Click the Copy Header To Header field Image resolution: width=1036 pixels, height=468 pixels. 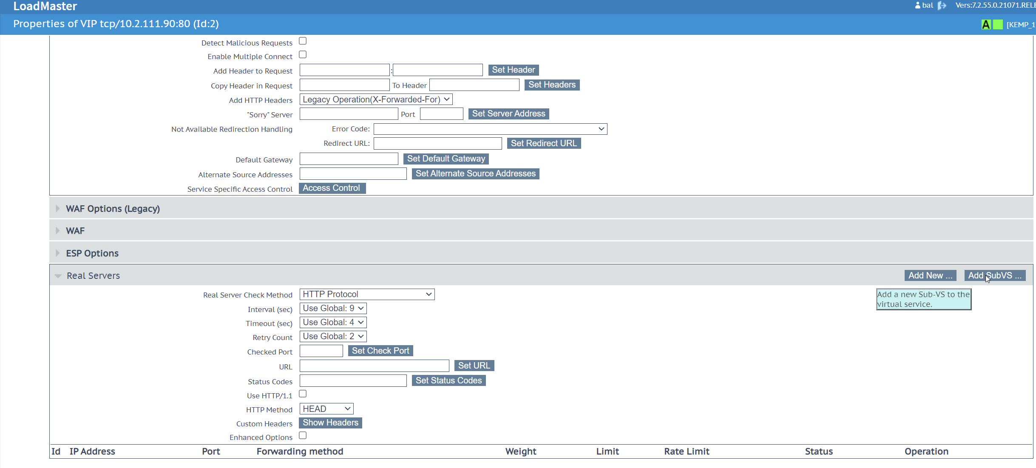point(474,85)
